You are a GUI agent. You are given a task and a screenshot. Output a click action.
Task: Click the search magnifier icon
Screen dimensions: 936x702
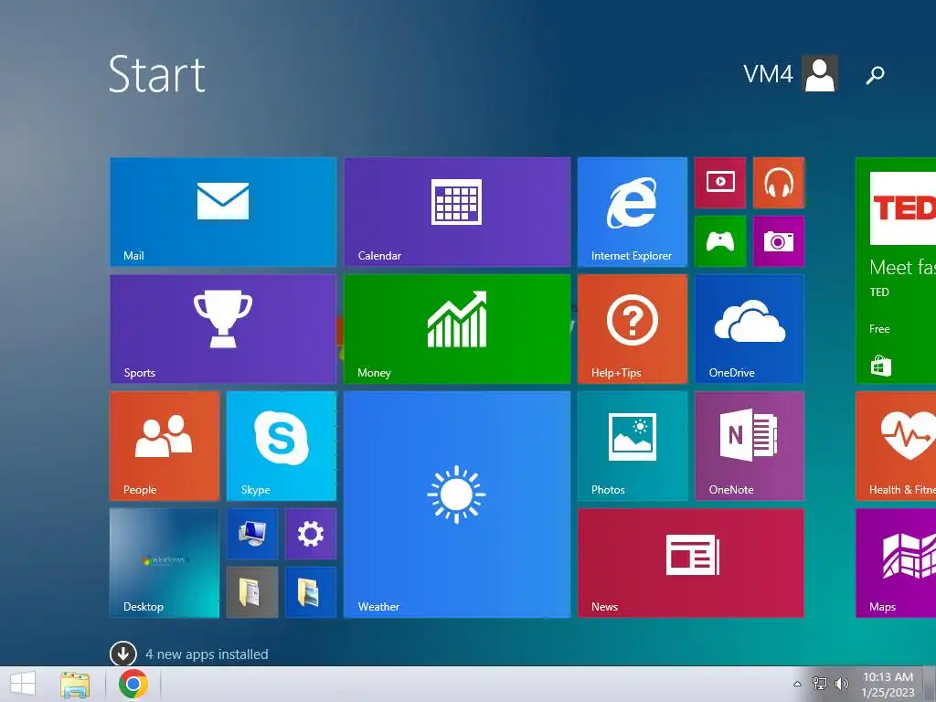tap(875, 75)
